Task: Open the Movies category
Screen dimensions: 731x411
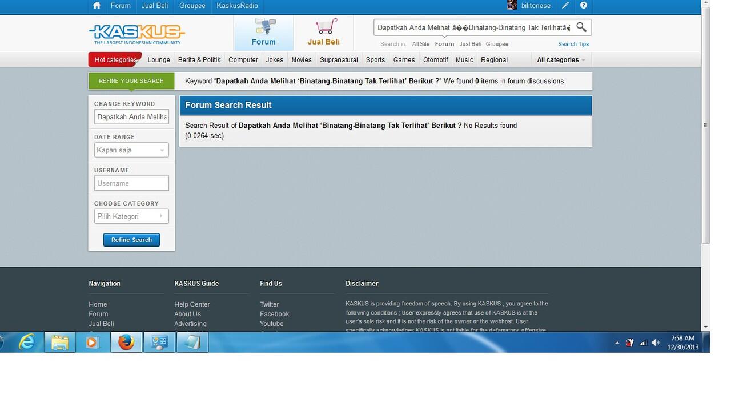Action: [x=302, y=60]
